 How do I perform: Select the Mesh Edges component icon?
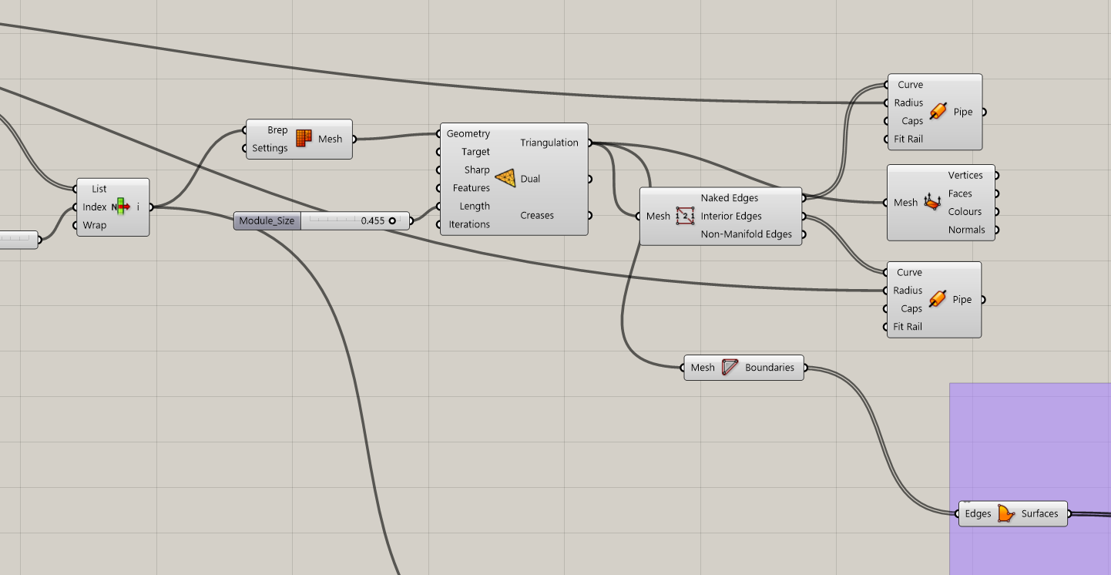[685, 216]
